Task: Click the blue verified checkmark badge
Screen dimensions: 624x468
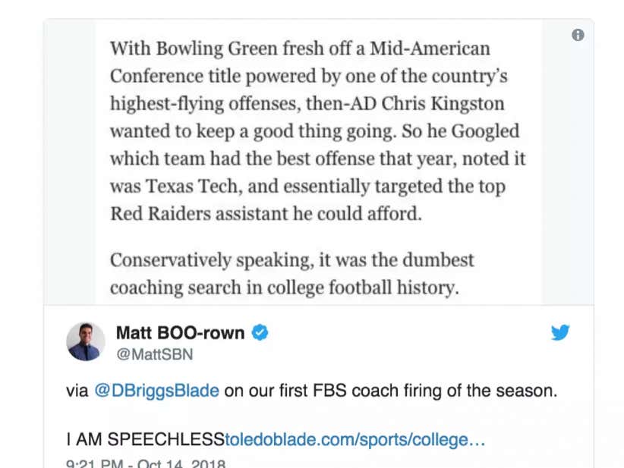Action: (260, 332)
